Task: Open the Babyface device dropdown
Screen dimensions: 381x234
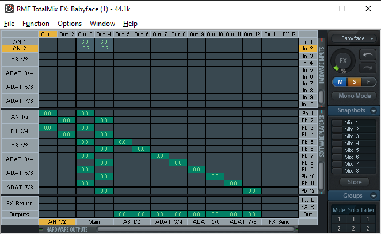Action: click(354, 38)
